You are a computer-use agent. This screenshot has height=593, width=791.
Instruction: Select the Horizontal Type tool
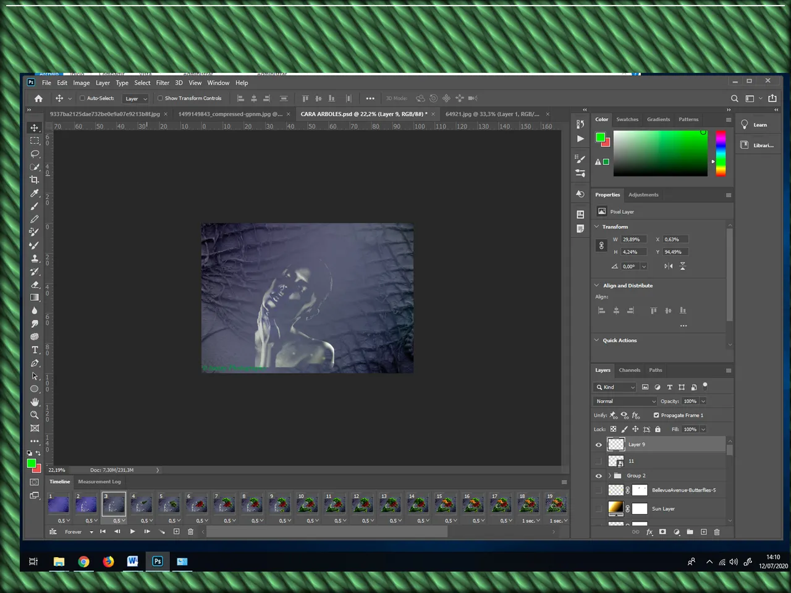coord(35,350)
